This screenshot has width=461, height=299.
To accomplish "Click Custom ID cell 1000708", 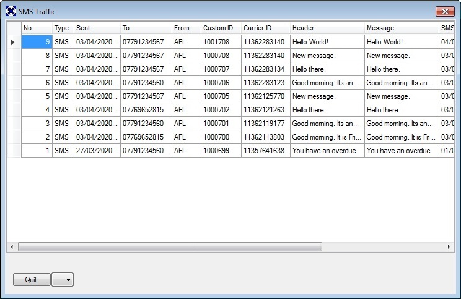I will pos(221,56).
